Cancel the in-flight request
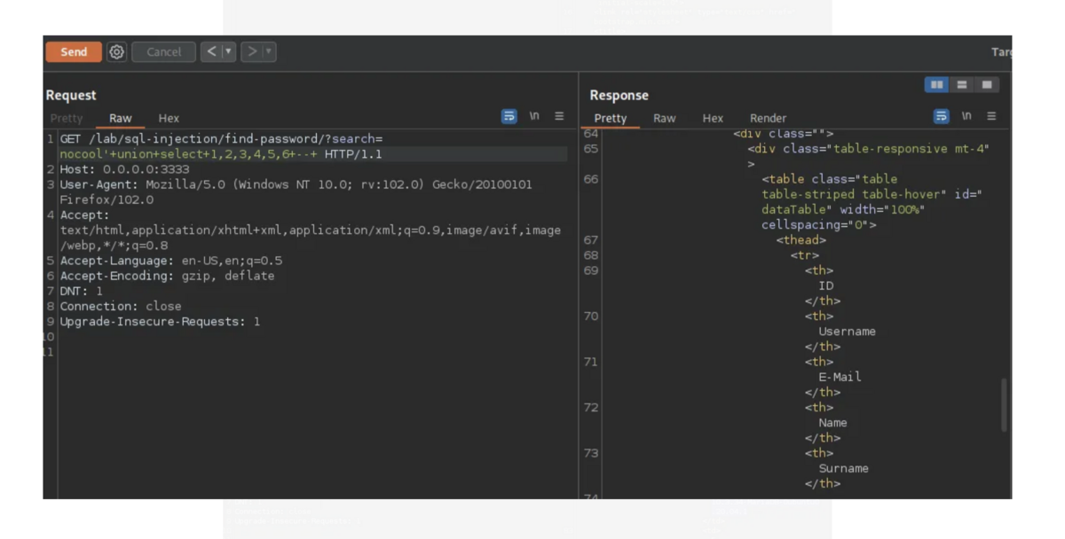Image resolution: width=1065 pixels, height=539 pixels. 163,52
